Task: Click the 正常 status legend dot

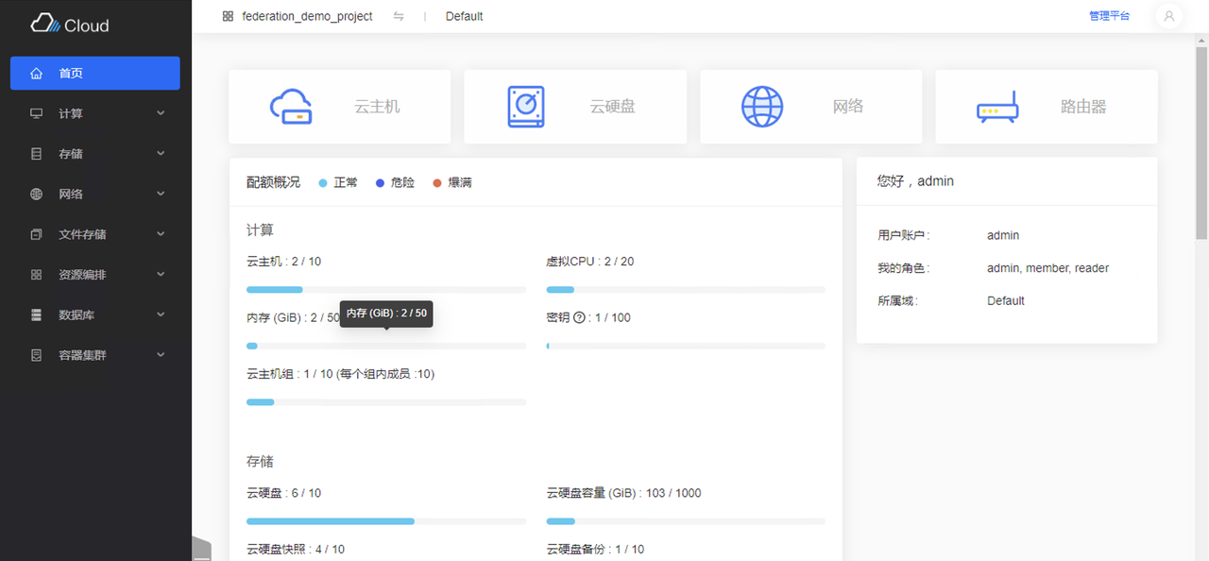Action: point(323,182)
